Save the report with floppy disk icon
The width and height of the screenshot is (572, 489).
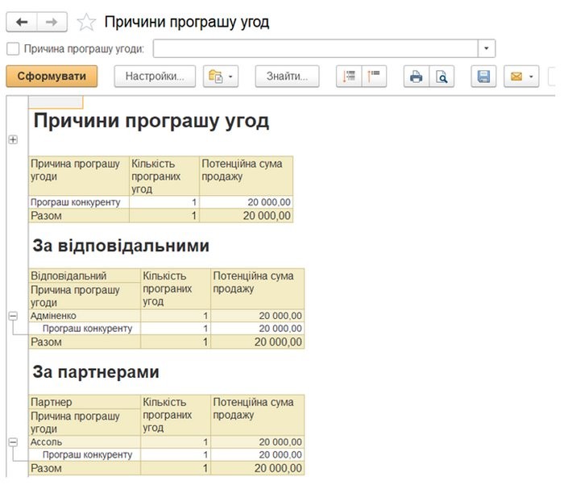483,77
